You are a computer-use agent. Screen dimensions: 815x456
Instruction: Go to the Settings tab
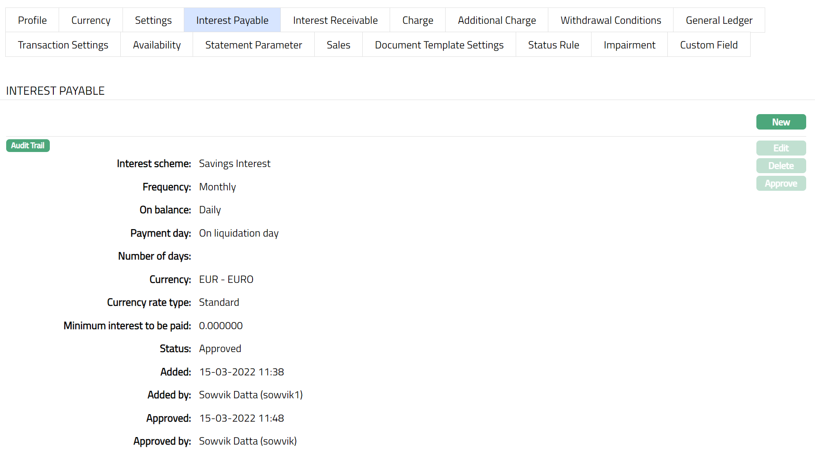click(153, 20)
